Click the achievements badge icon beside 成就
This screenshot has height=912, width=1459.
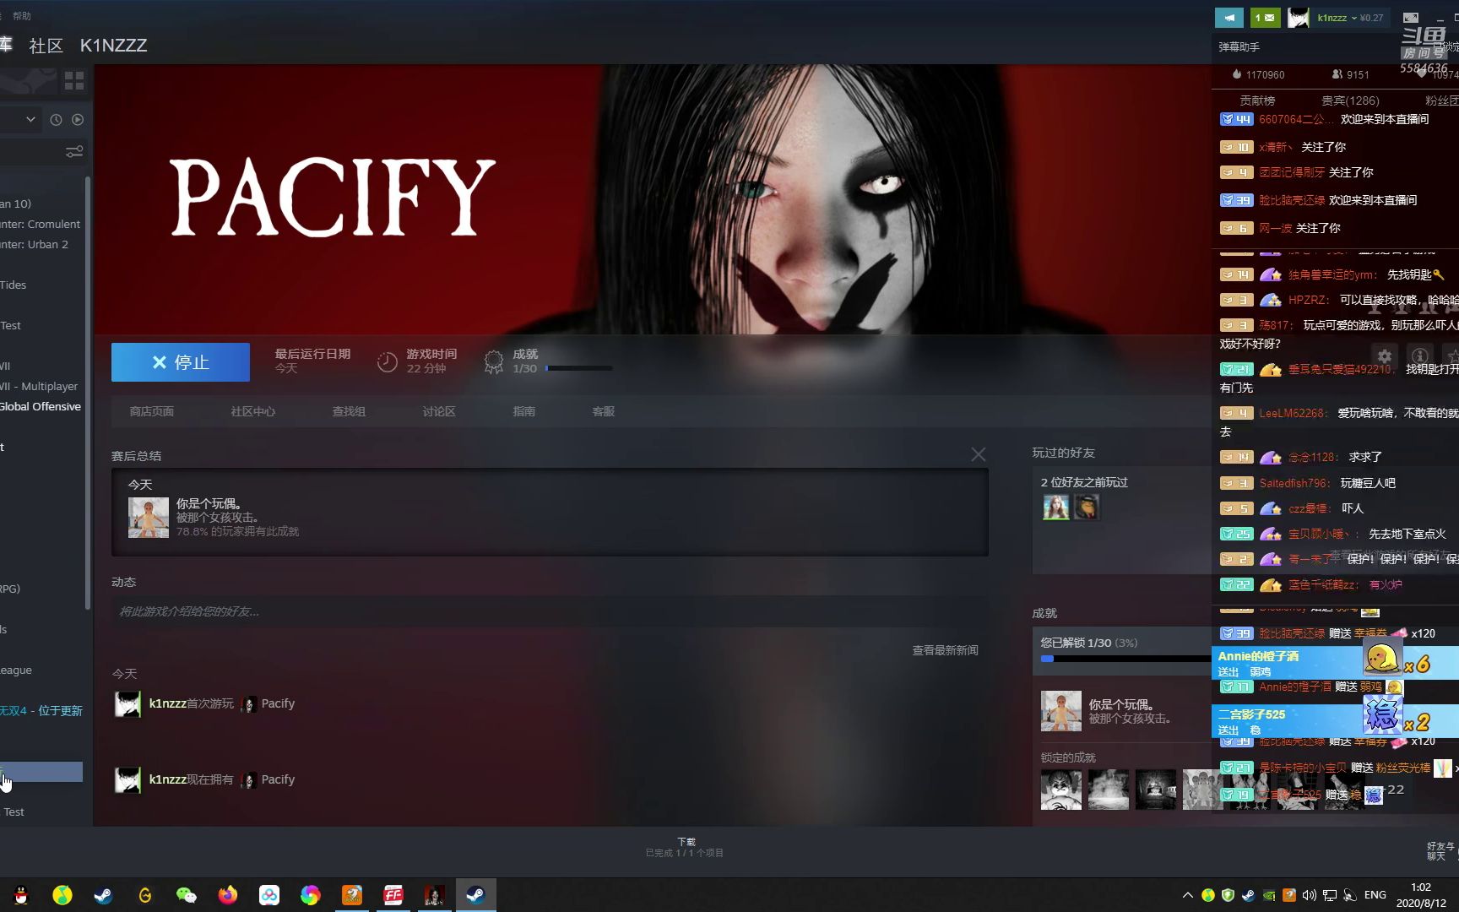(493, 362)
